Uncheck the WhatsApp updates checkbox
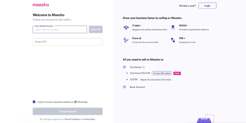 click(x=34, y=102)
